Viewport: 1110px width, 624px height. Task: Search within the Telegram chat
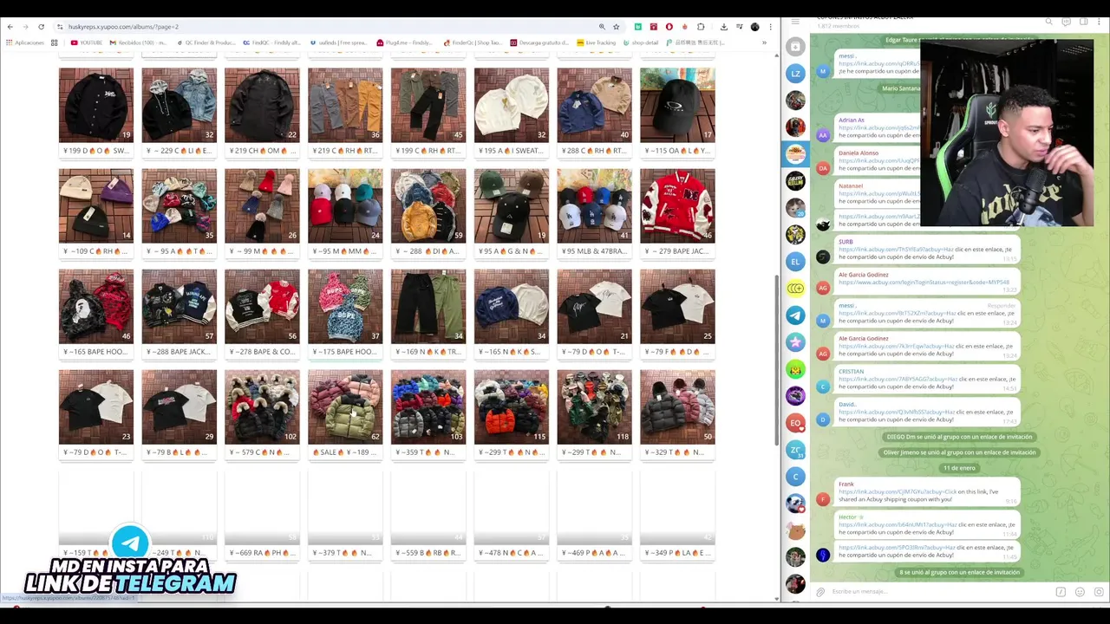pos(1048,21)
